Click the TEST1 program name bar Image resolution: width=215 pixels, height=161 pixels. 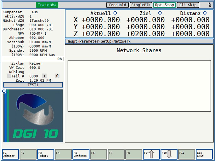click(x=33, y=85)
